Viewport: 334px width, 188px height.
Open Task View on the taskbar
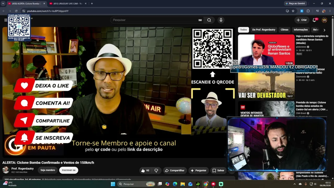[160, 184]
